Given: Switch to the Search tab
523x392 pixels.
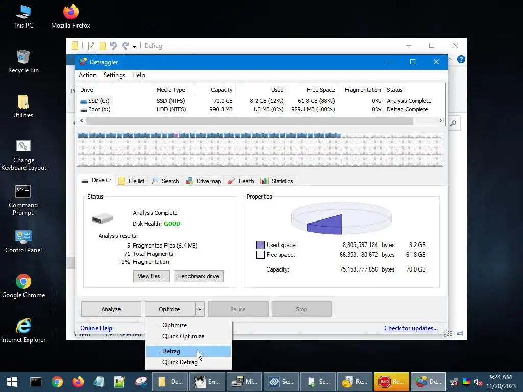Looking at the screenshot, I should [165, 181].
